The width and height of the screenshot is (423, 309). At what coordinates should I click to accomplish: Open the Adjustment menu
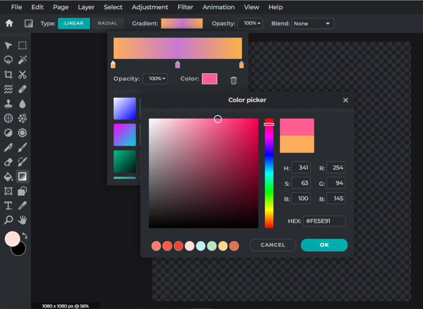point(150,7)
